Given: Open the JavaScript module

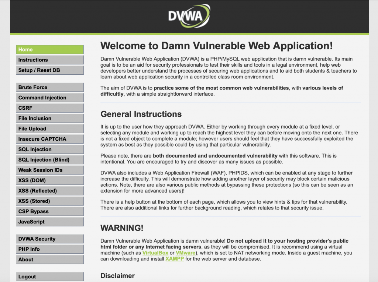Looking at the screenshot, I should [50, 222].
